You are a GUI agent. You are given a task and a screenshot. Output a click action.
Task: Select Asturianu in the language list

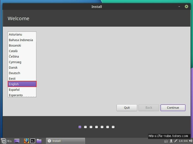(x=22, y=34)
